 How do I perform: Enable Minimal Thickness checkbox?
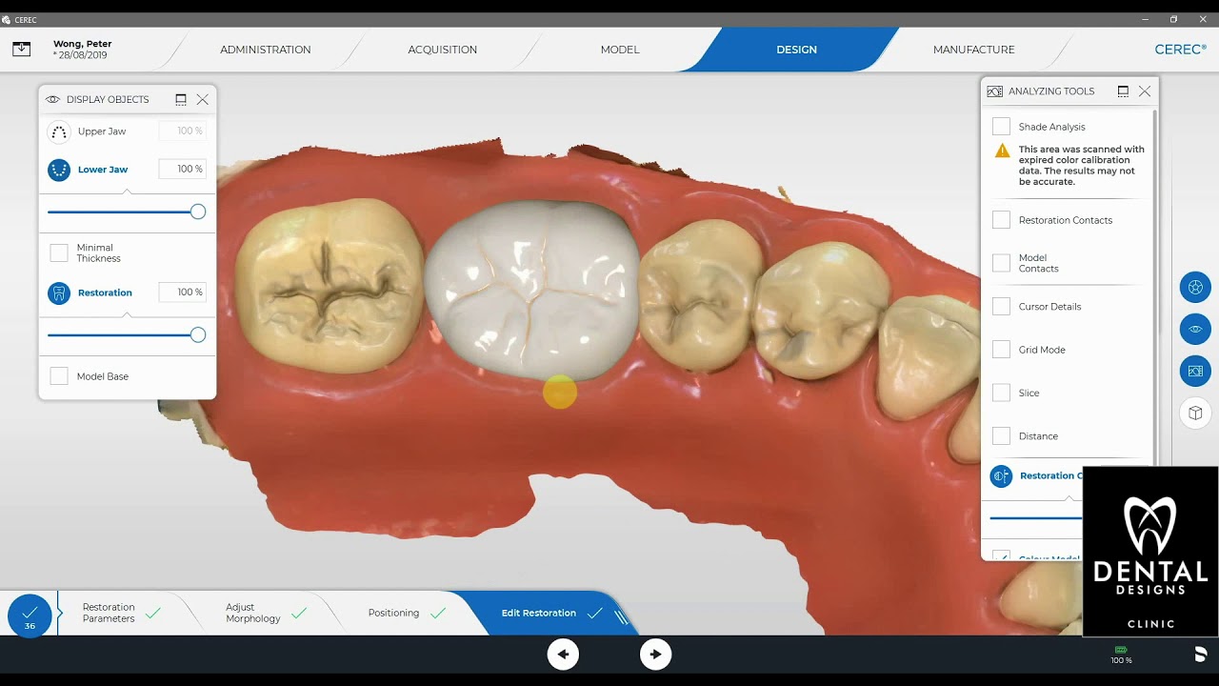[x=59, y=252]
